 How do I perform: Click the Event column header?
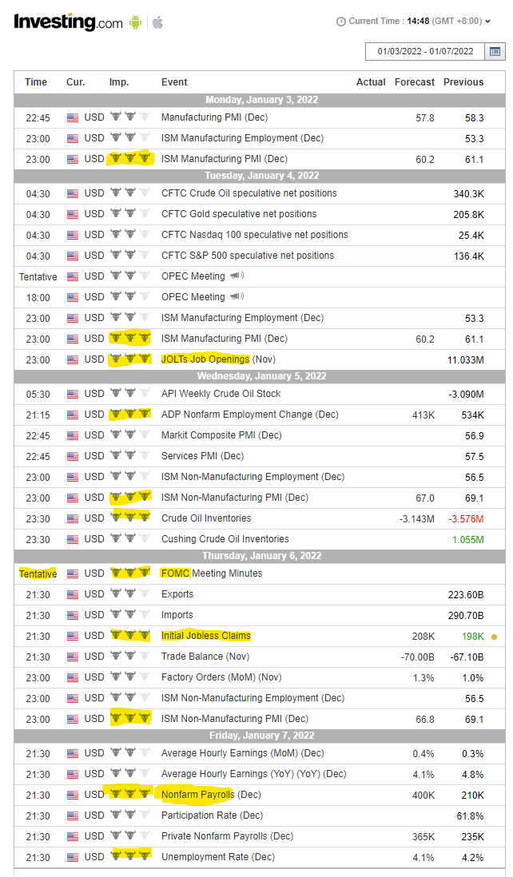tap(174, 82)
